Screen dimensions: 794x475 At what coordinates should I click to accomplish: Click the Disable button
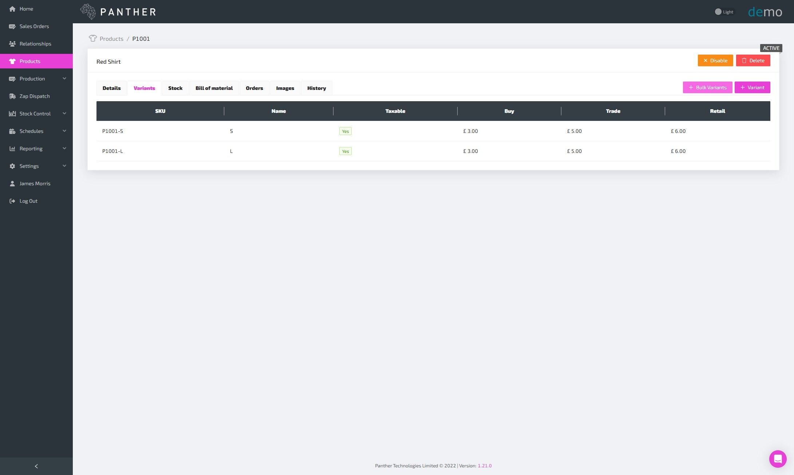(x=715, y=60)
